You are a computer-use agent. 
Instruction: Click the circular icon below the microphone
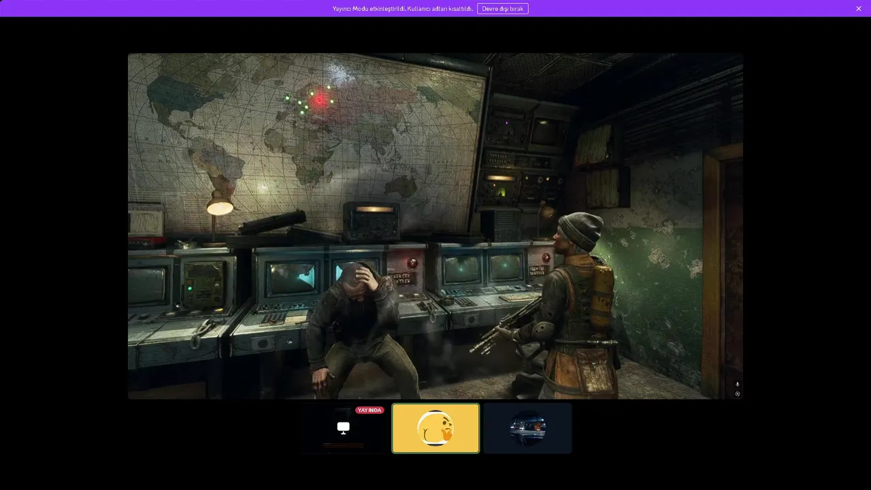[738, 393]
